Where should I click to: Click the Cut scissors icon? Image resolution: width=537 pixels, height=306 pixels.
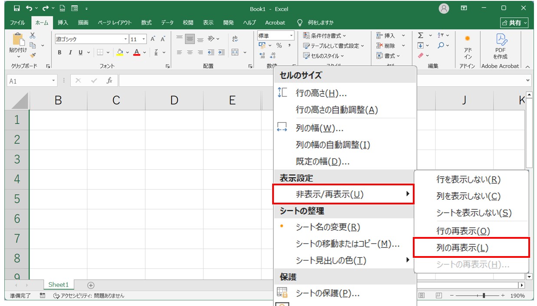point(33,36)
